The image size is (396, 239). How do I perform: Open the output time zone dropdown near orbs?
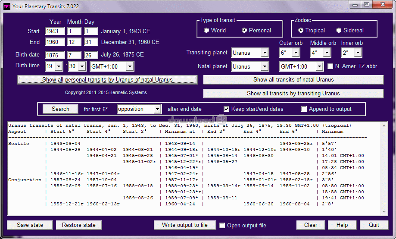click(x=319, y=66)
